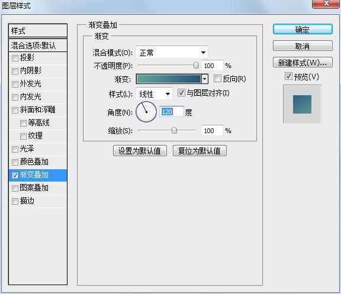Click the gradient preview thumbnail square
Viewport: 341px width, 294px height.
point(302,104)
